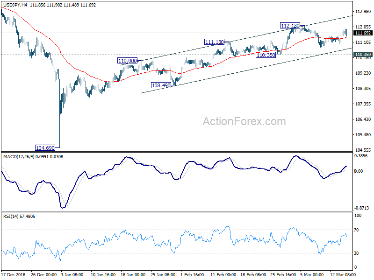
Task: Click the 25 Feb 16:00 date label
Action: click(283, 274)
